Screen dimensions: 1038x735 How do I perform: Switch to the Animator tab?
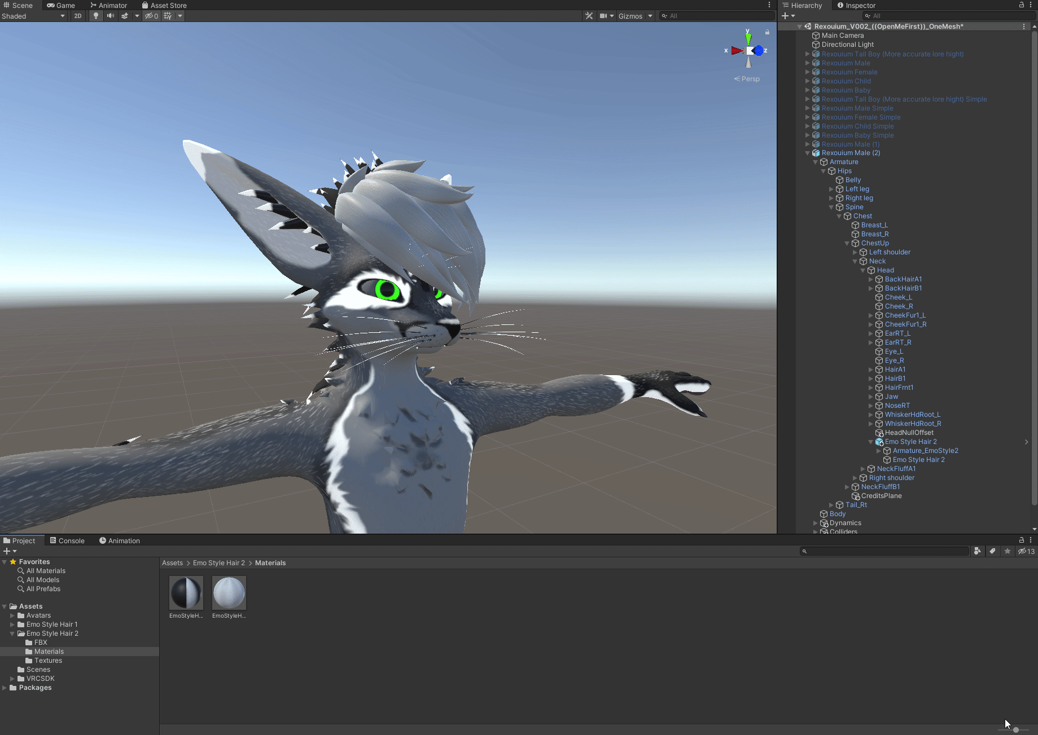coord(109,5)
